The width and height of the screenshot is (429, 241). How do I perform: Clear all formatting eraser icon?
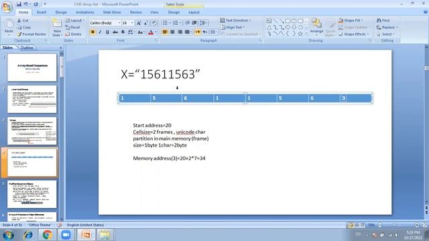[155, 23]
